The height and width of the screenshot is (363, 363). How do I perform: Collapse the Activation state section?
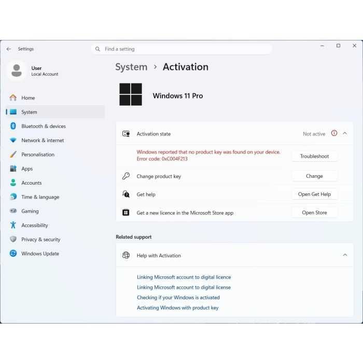[345, 133]
